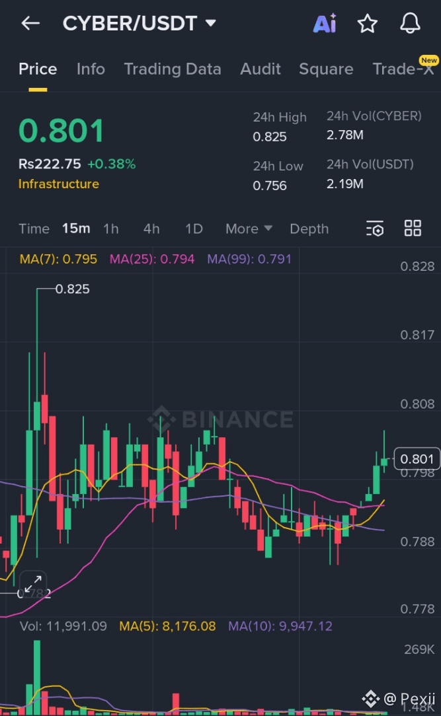Screen dimensions: 441x716
Task: Tap the 24h High value 0.825
Action: coord(270,137)
